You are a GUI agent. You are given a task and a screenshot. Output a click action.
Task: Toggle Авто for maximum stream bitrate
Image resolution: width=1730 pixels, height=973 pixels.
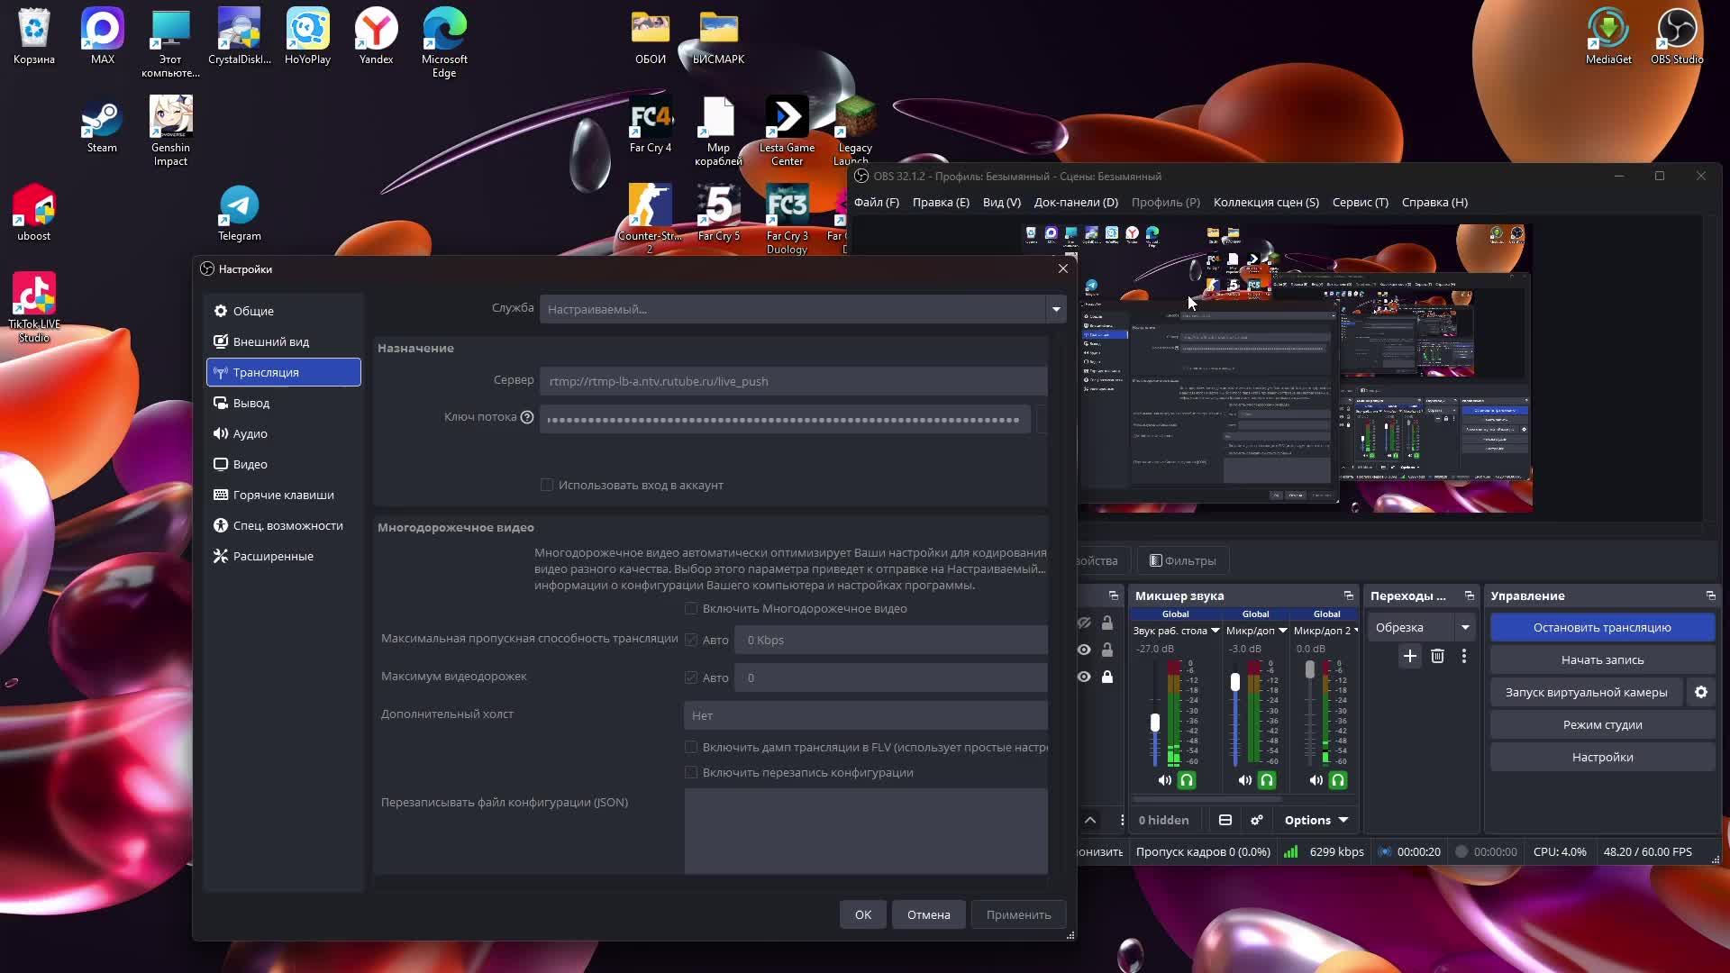click(691, 640)
